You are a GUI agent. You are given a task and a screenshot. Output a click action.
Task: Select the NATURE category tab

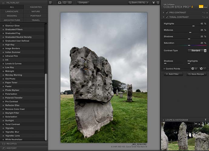[36, 12]
